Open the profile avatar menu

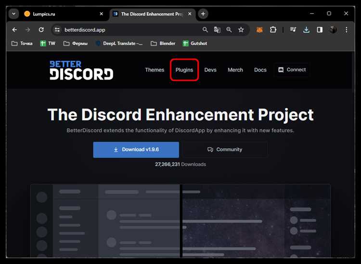coord(333,30)
